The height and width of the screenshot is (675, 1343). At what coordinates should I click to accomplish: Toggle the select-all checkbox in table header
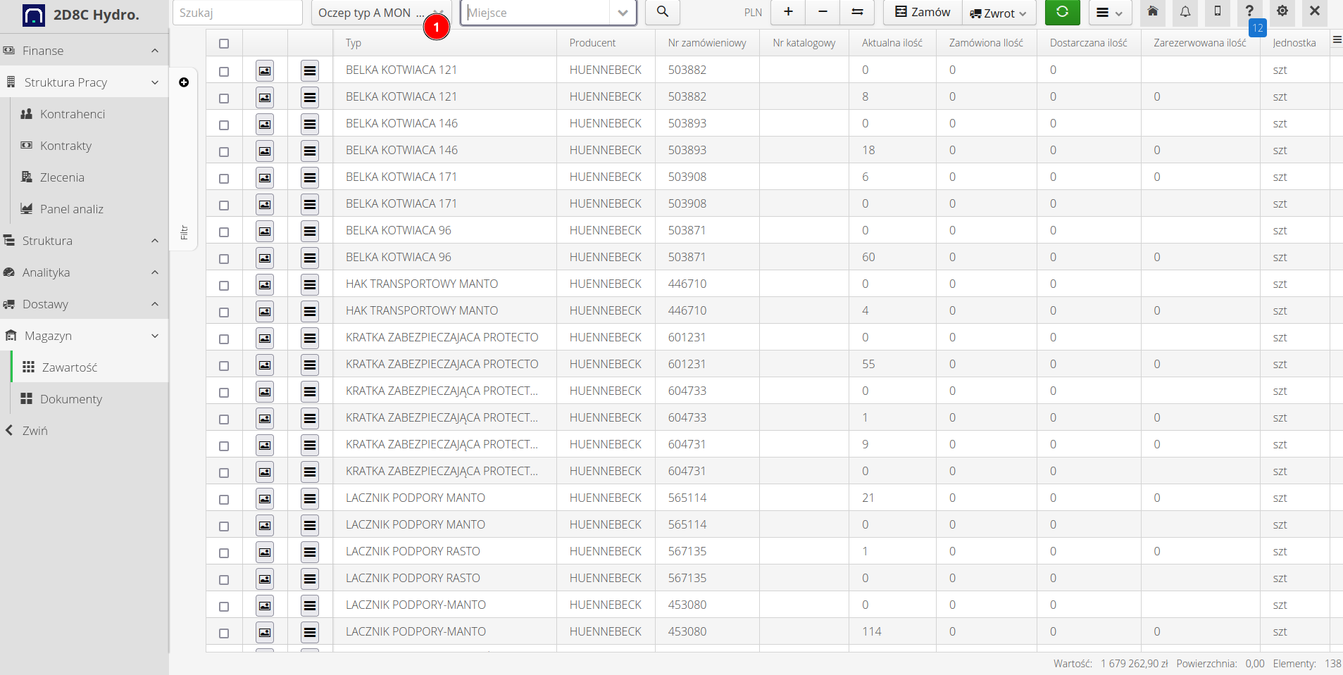[x=224, y=44]
